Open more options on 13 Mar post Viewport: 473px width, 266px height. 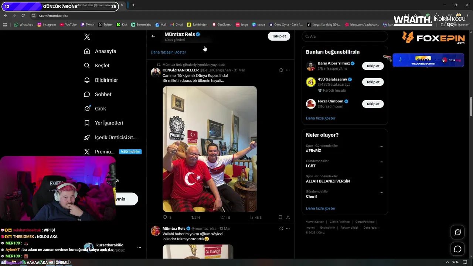288,229
